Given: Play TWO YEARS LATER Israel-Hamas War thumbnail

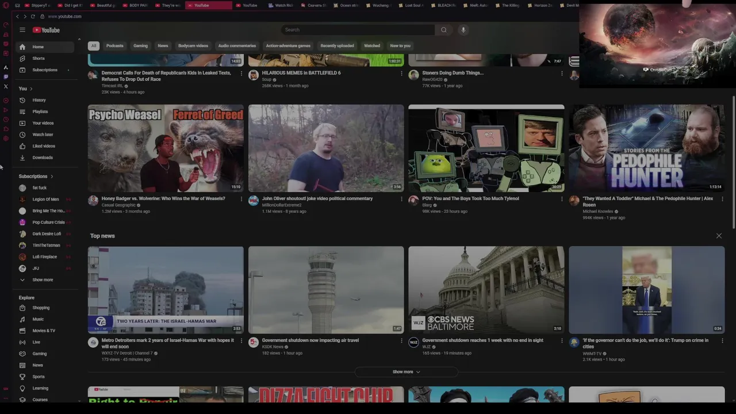Looking at the screenshot, I should pyautogui.click(x=166, y=290).
